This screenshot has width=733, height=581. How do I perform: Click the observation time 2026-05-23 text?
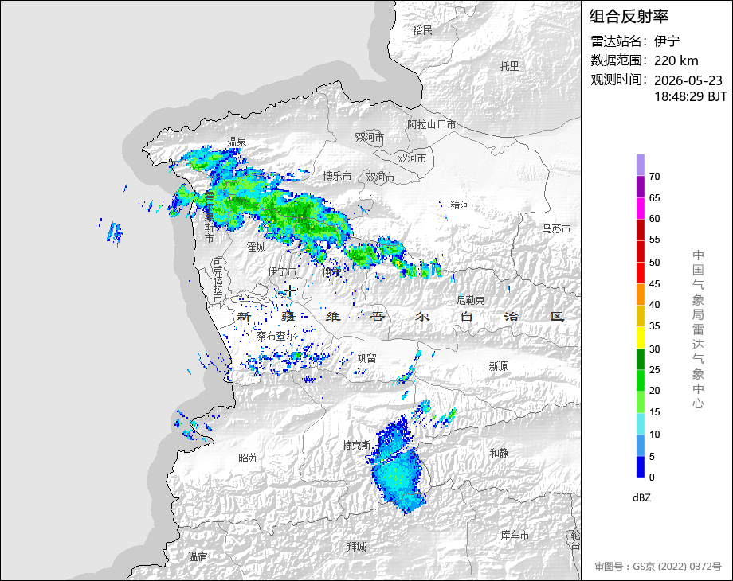click(688, 80)
